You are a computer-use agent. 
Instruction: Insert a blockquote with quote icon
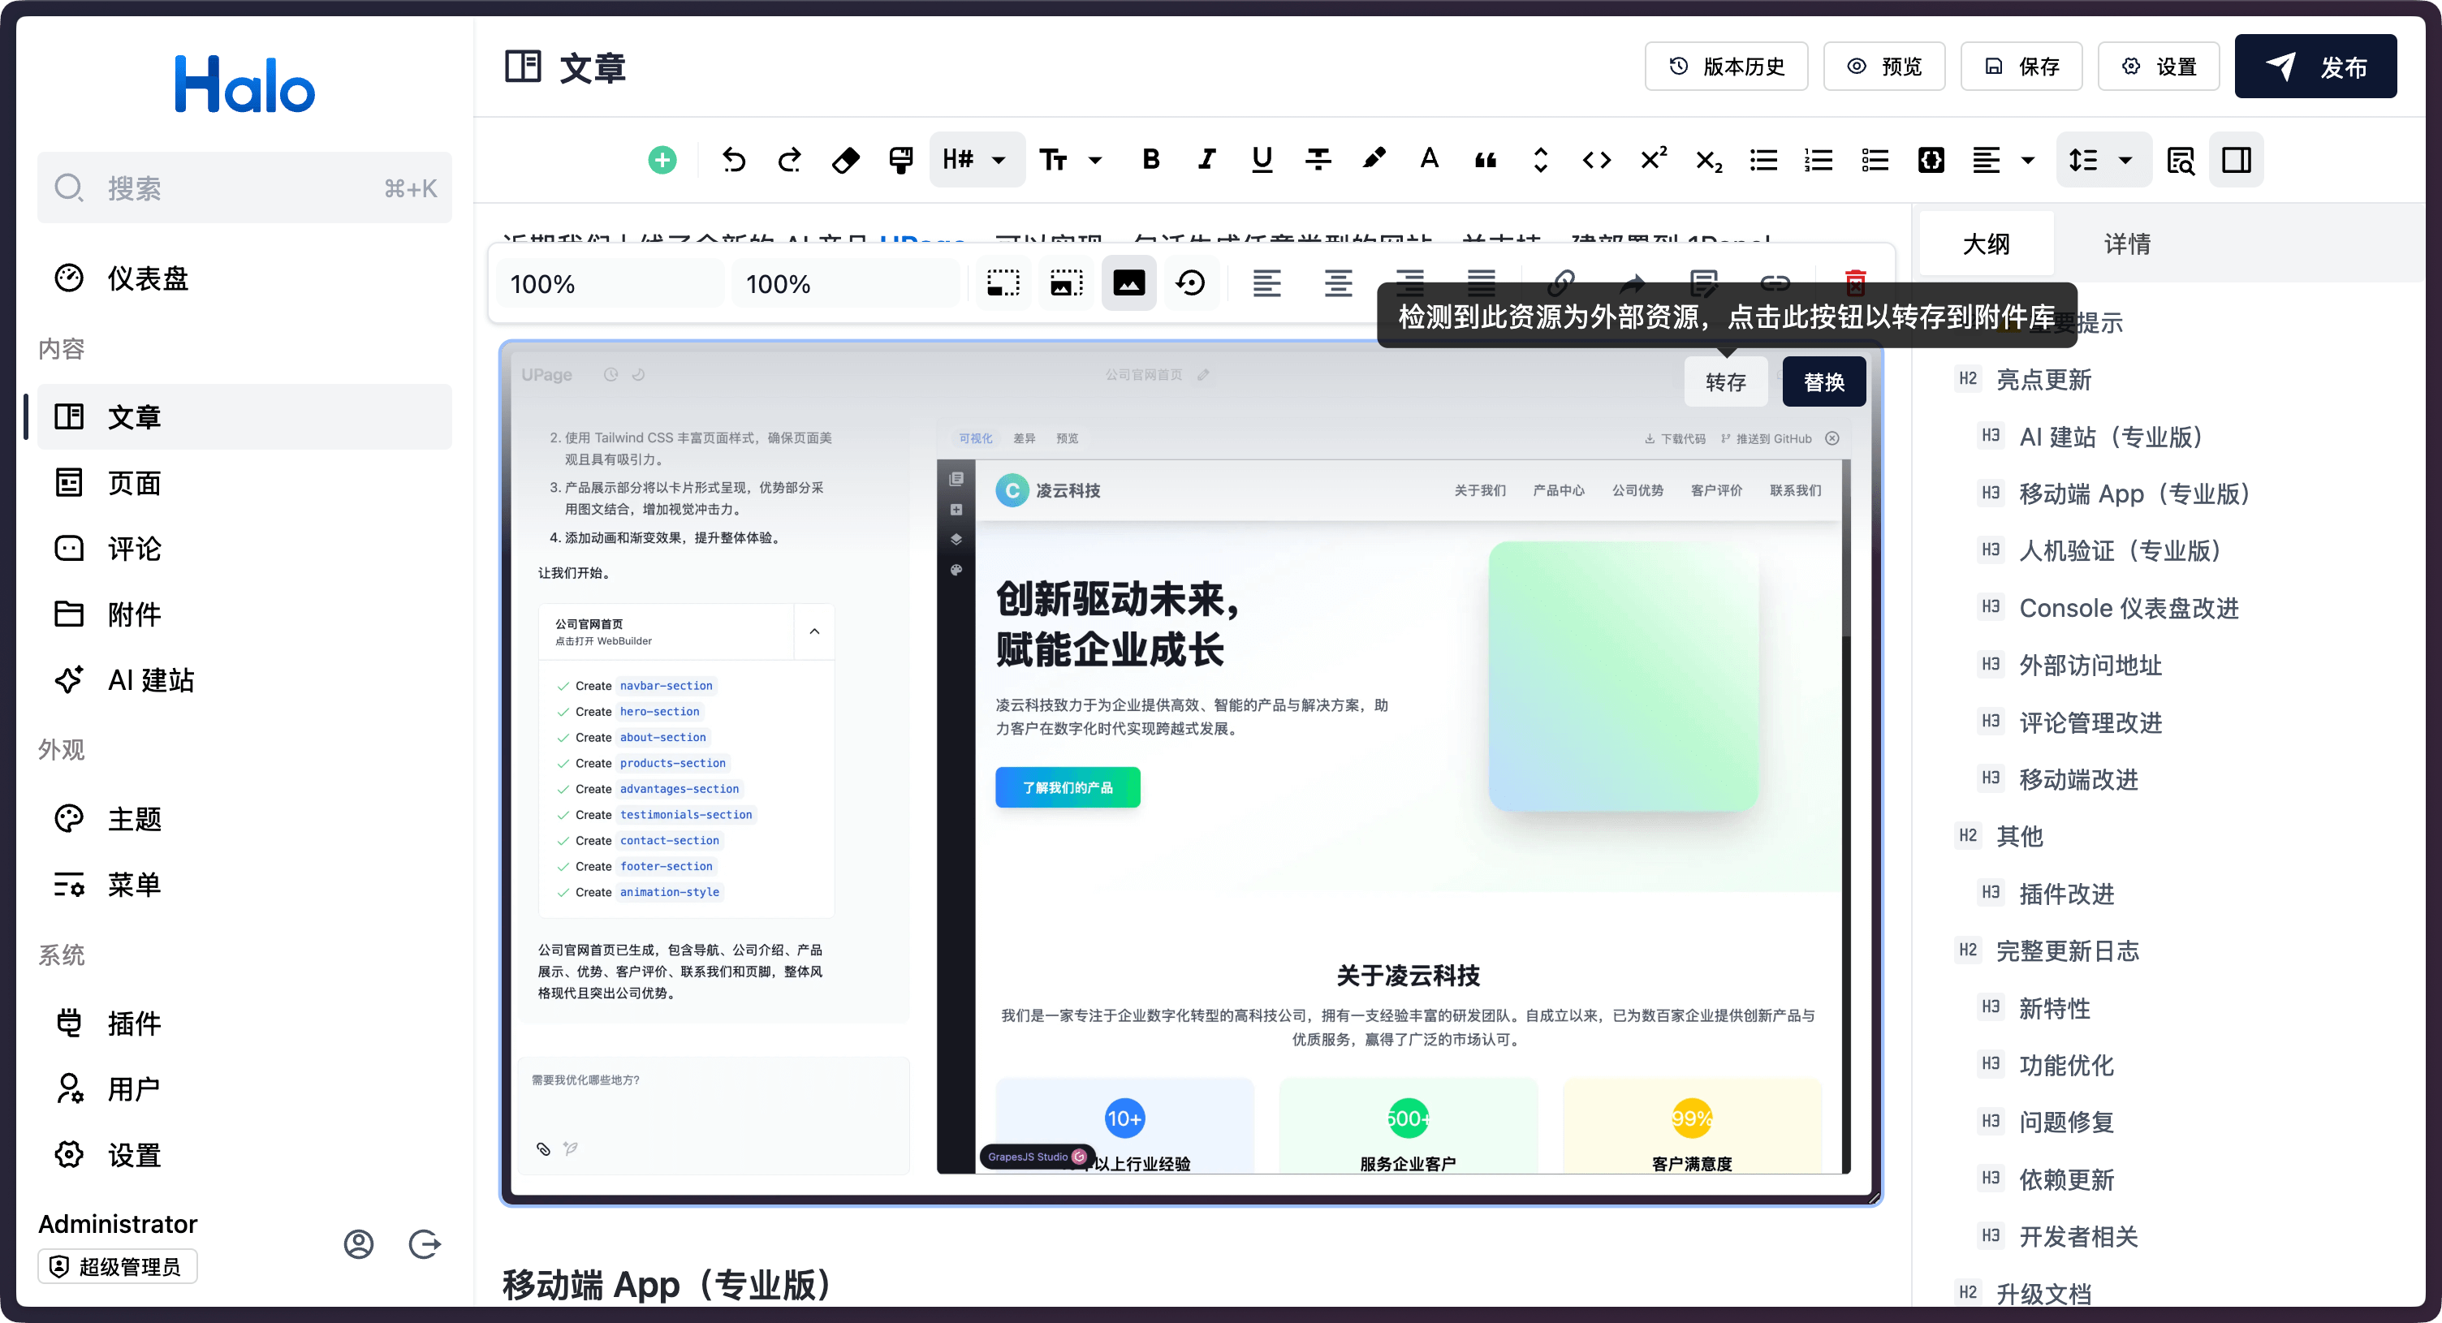(1486, 160)
